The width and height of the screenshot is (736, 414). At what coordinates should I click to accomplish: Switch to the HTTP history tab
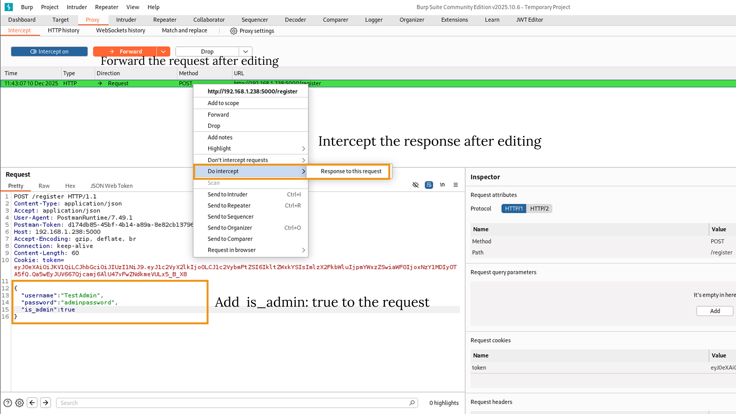(63, 30)
